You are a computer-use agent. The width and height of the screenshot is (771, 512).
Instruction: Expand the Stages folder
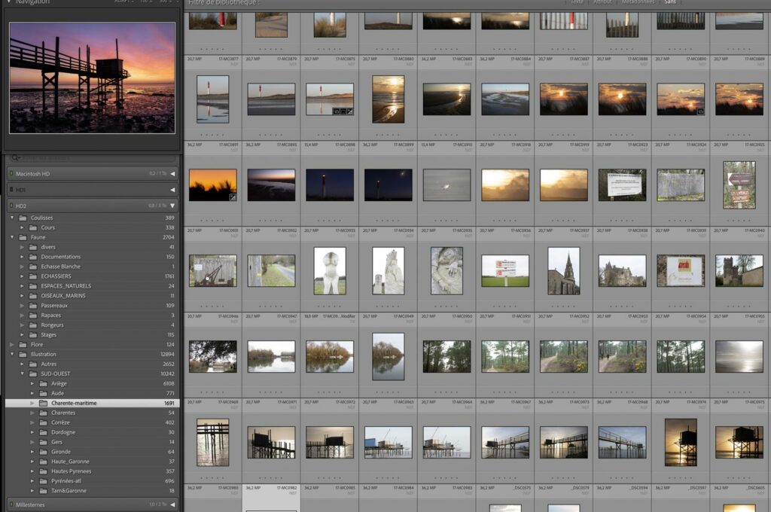click(22, 335)
